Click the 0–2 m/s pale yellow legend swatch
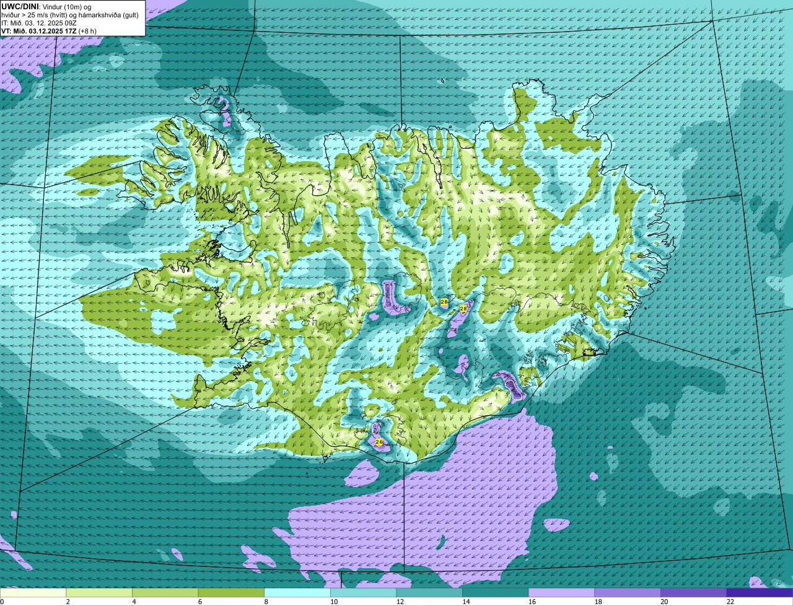Image resolution: width=793 pixels, height=606 pixels. pyautogui.click(x=33, y=593)
